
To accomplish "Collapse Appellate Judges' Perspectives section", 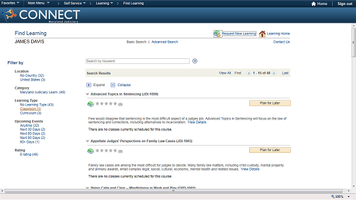I will (x=87, y=141).
